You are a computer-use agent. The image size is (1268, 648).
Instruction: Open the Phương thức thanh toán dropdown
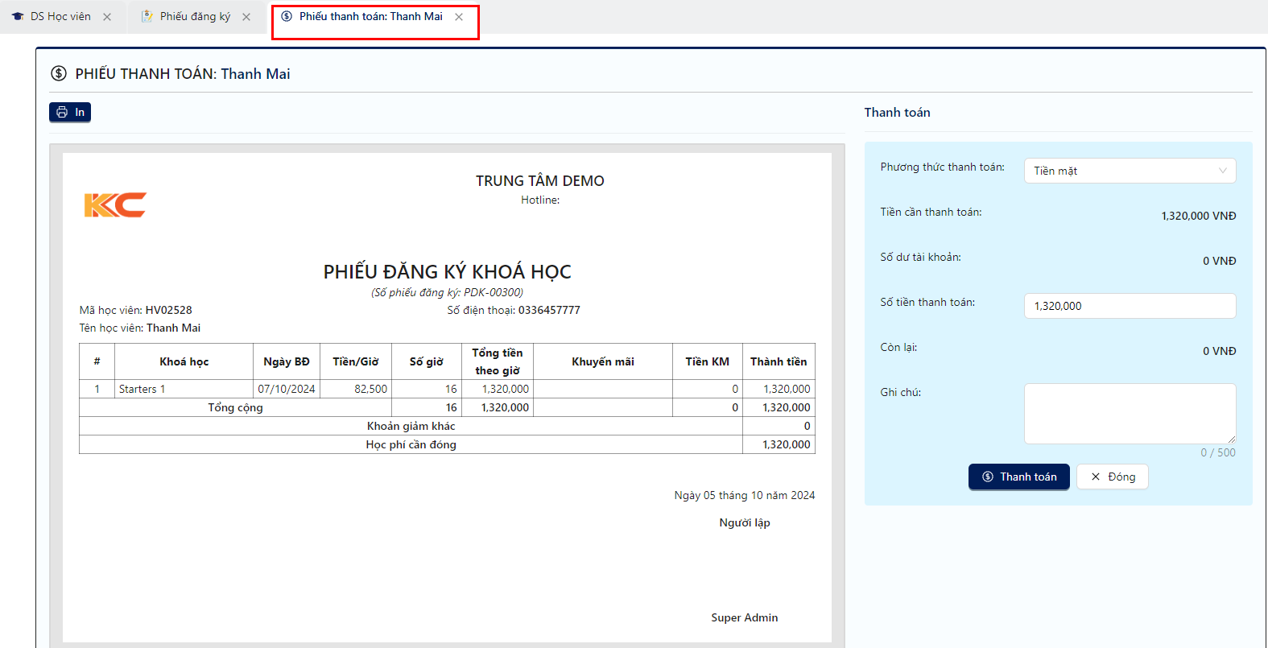point(1130,171)
